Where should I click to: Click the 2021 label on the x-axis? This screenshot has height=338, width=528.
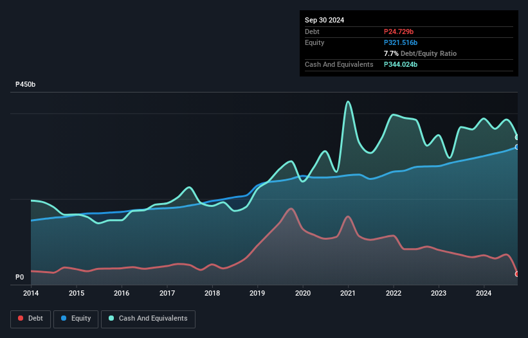(x=348, y=294)
